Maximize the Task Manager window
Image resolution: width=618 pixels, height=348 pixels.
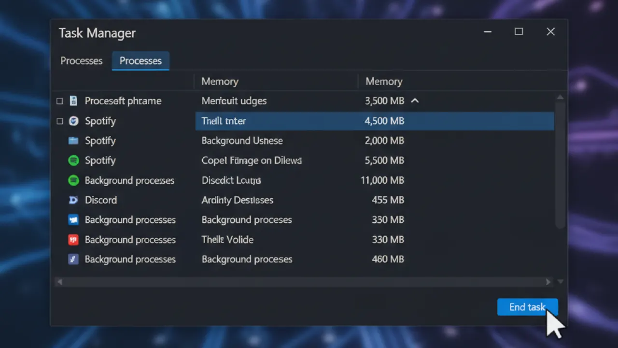tap(519, 32)
